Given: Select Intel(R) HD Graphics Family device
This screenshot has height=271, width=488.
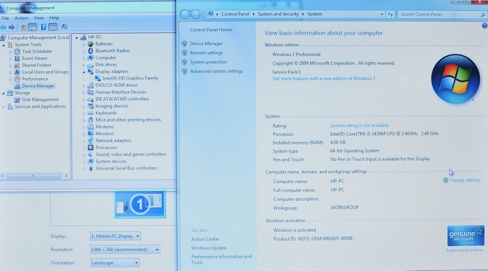Looking at the screenshot, I should coord(131,79).
